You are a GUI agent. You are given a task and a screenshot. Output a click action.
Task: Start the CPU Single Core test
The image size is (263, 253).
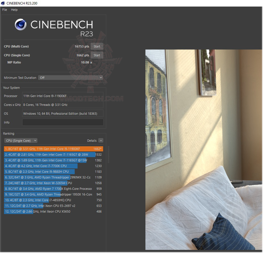(x=97, y=55)
